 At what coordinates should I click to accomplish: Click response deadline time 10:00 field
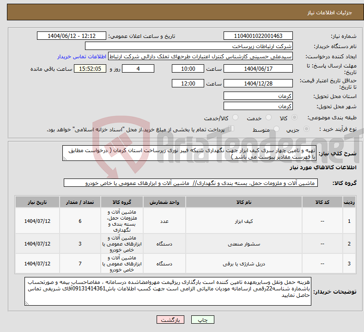coord(188,69)
